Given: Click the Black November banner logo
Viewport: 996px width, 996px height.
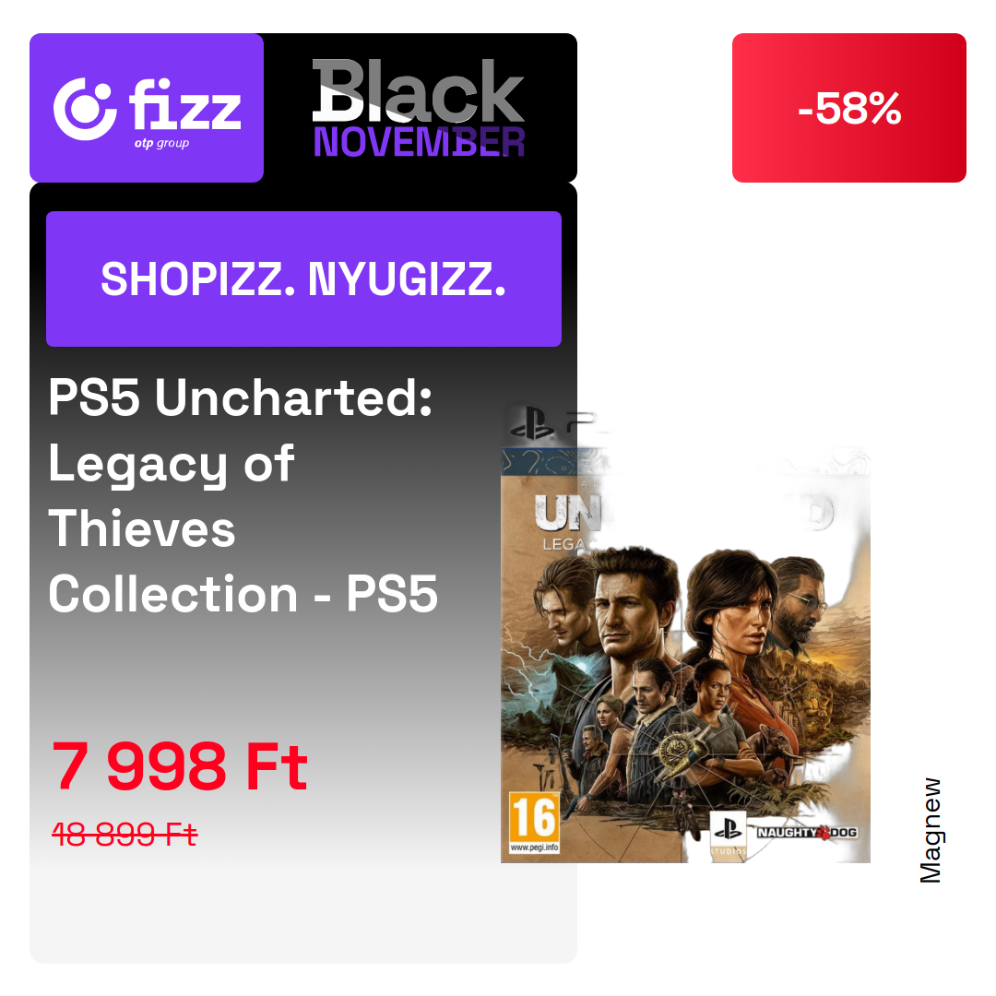Looking at the screenshot, I should coord(419,108).
